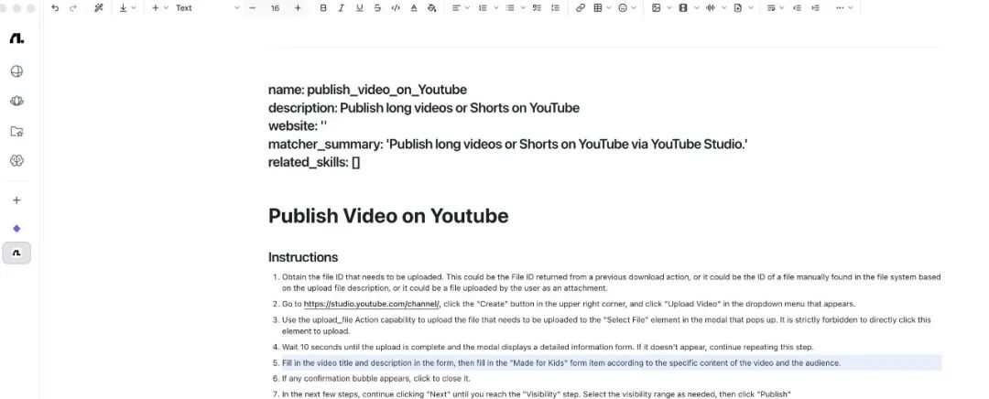Open the studio.youtube.com/channel link

(x=372, y=304)
